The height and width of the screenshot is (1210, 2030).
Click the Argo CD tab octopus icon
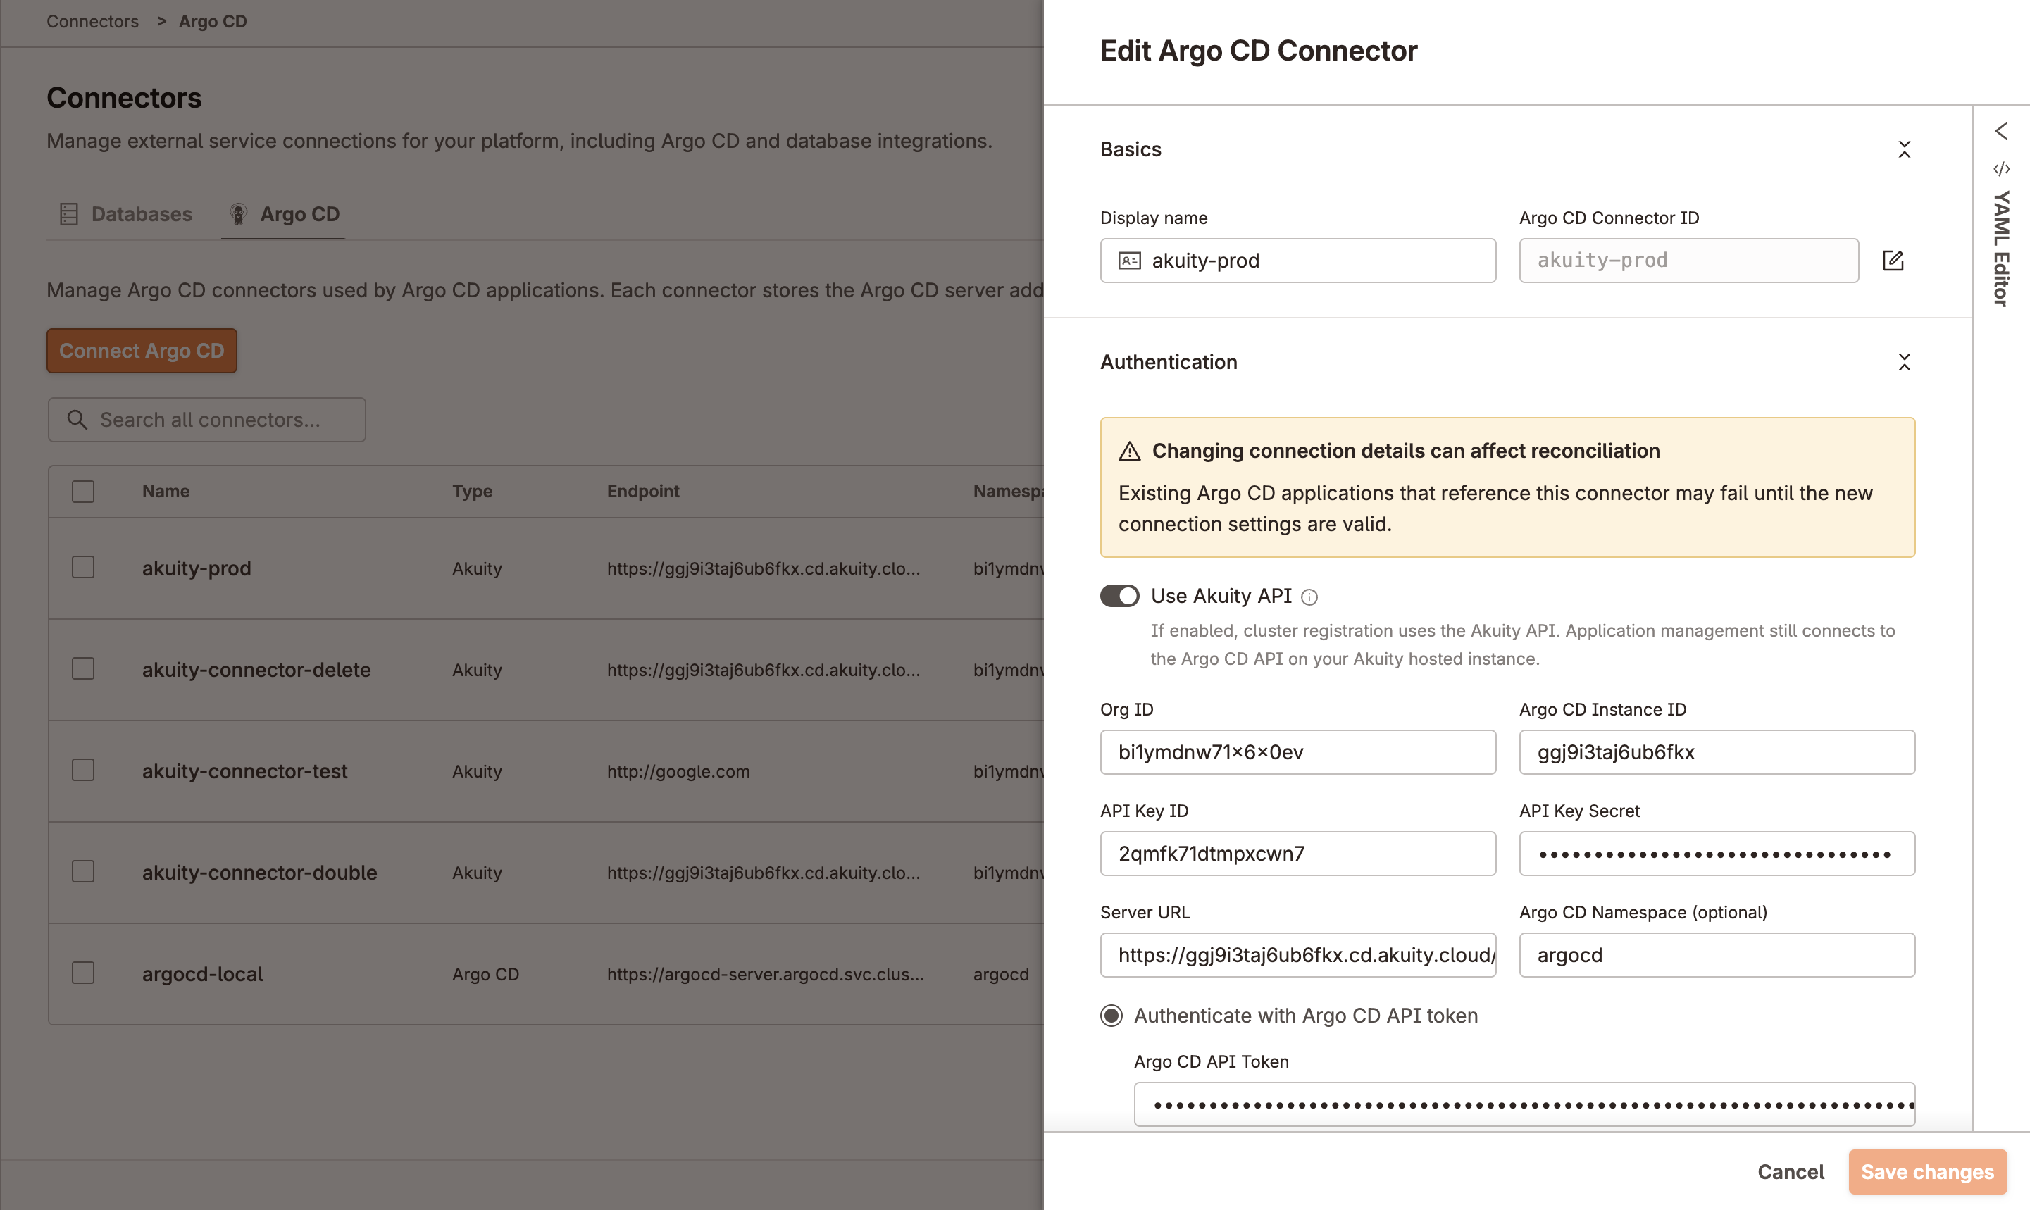(x=238, y=214)
